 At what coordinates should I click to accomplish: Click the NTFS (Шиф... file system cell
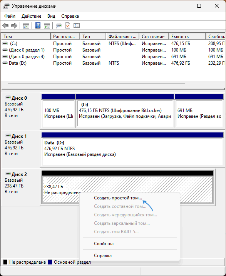click(122, 43)
